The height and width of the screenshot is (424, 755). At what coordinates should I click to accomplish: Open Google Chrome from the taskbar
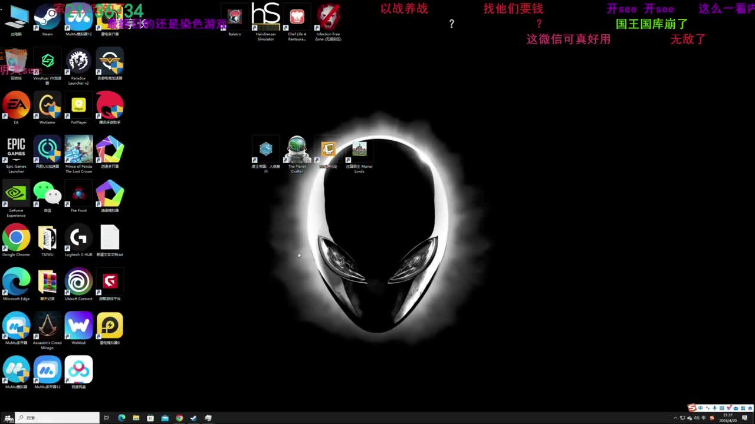pos(179,418)
